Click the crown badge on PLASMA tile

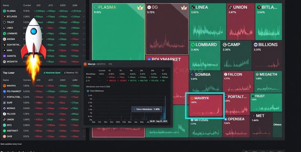point(140,8)
